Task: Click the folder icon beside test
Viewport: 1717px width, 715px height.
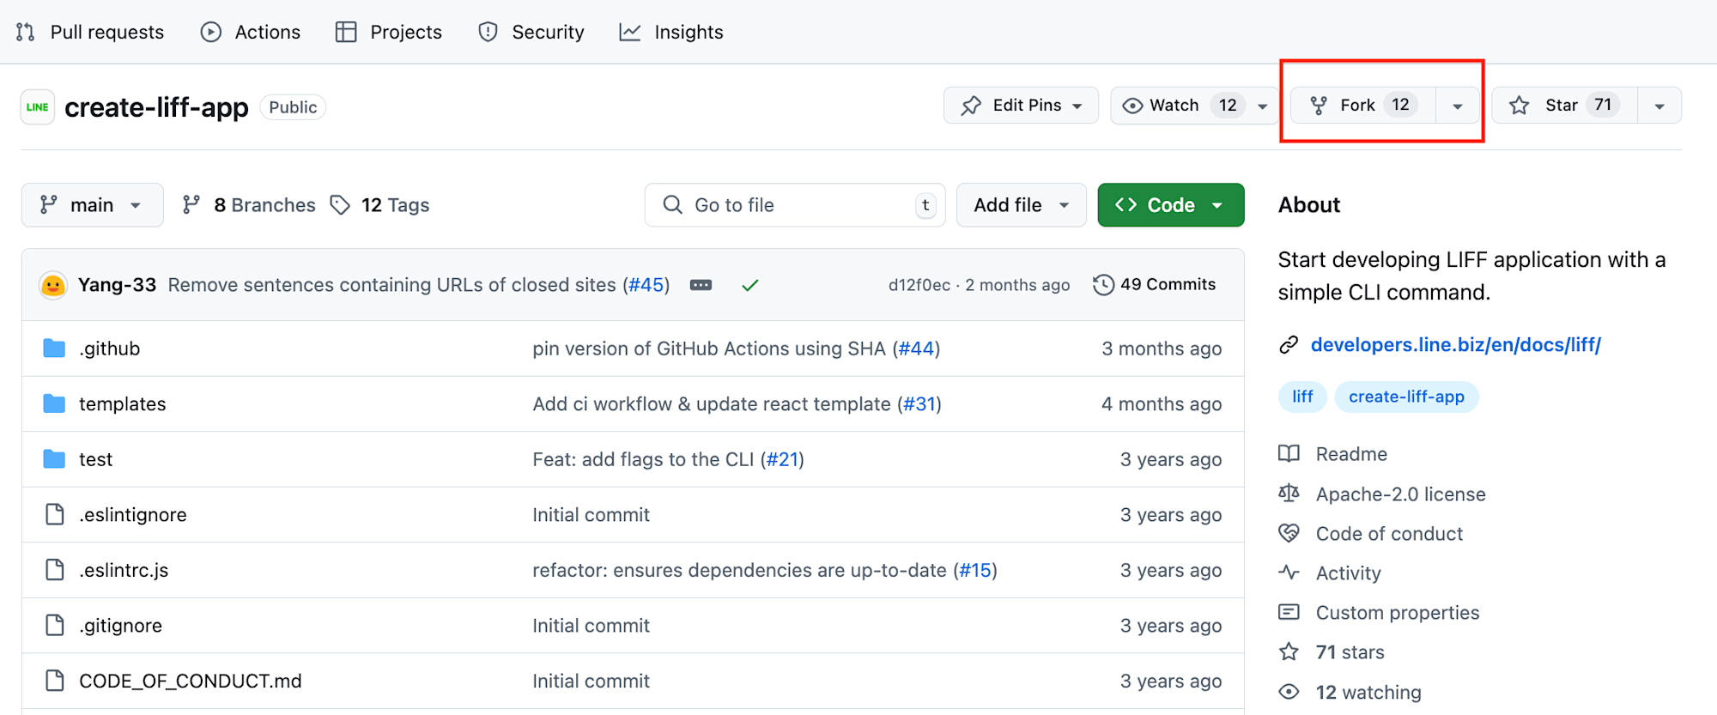Action: tap(54, 459)
